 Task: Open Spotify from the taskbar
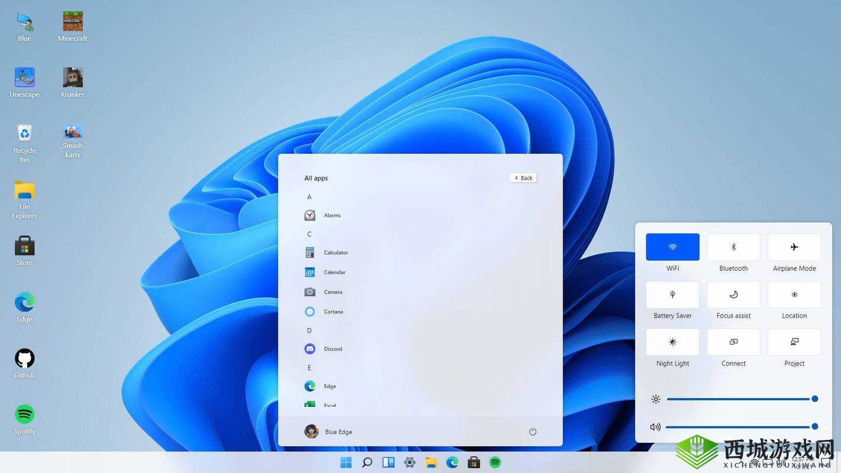click(x=494, y=462)
